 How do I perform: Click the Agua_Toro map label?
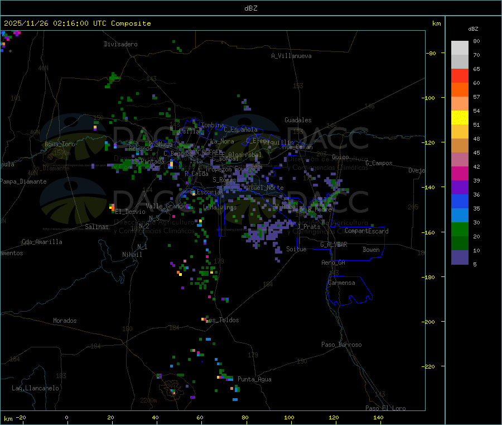click(60, 144)
